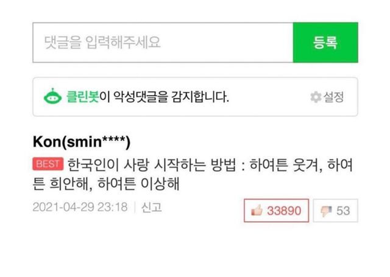Screen dimensions: 390x277
Task: Open the green 클린봇 text link
Action: [x=83, y=97]
